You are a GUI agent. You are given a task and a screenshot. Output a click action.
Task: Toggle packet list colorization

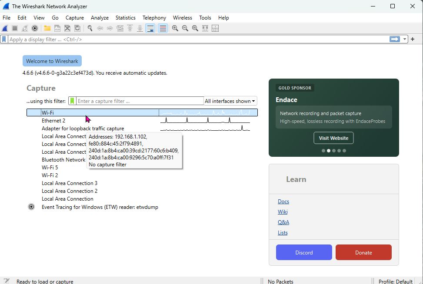(x=163, y=28)
